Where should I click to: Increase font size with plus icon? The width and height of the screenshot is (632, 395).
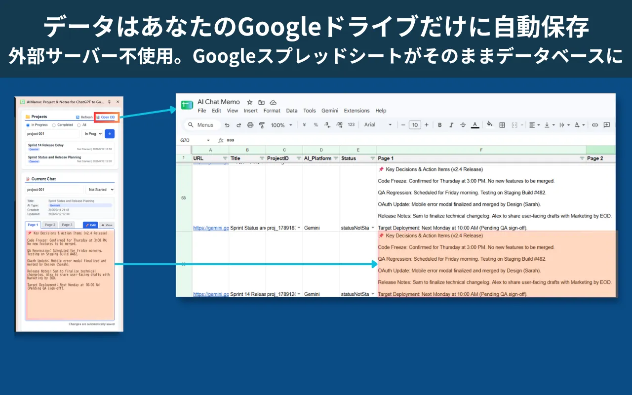427,125
